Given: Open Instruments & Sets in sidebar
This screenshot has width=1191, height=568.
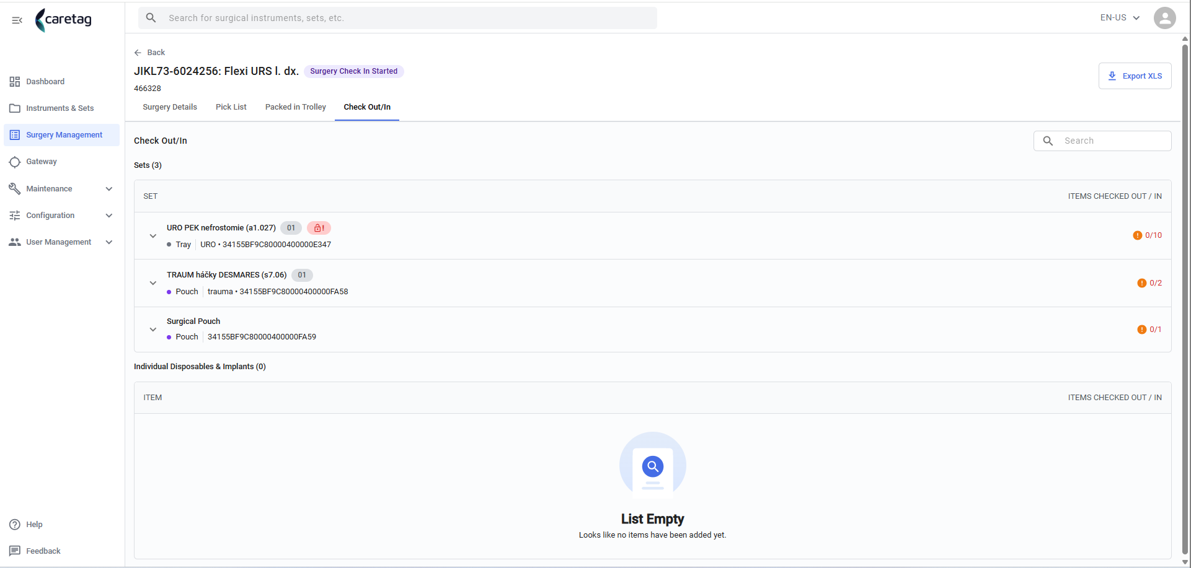Looking at the screenshot, I should point(61,108).
